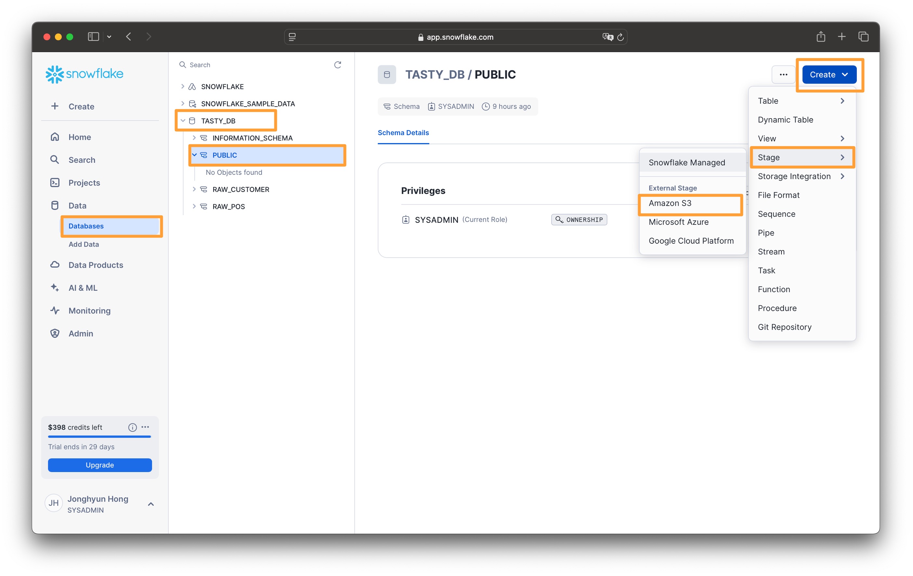Open Monitoring activity icon
913x576 pixels.
[55, 310]
